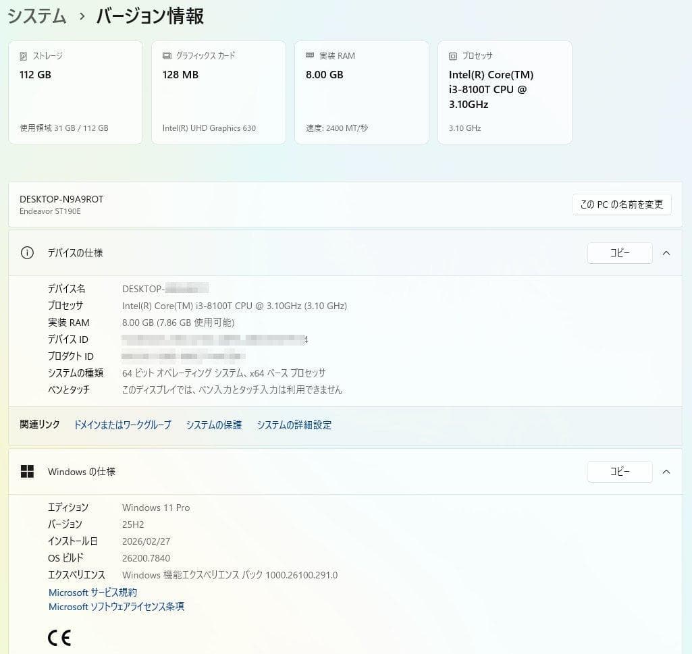Select the edition value Windows 11 Pro
The height and width of the screenshot is (654, 692).
[156, 508]
